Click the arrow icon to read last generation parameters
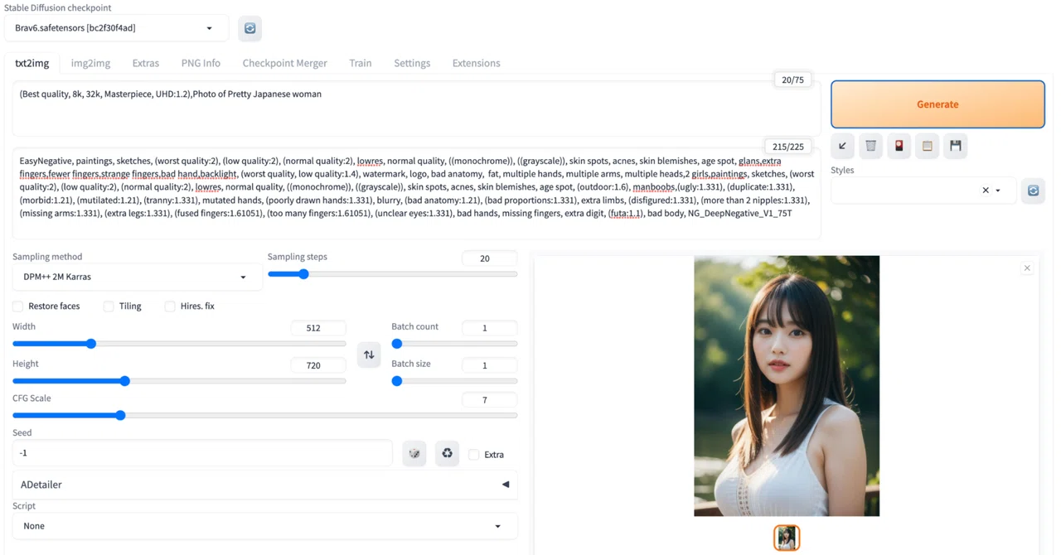The width and height of the screenshot is (1061, 555). [843, 146]
